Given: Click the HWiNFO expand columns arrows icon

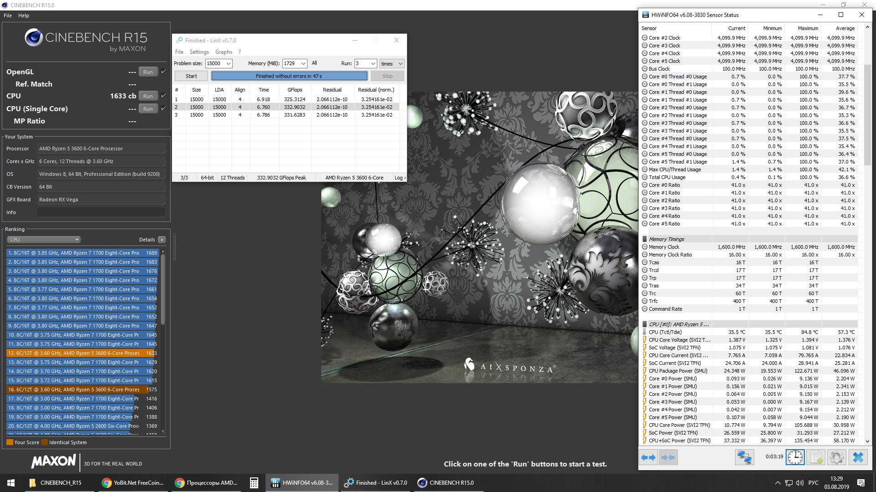Looking at the screenshot, I should [x=648, y=457].
